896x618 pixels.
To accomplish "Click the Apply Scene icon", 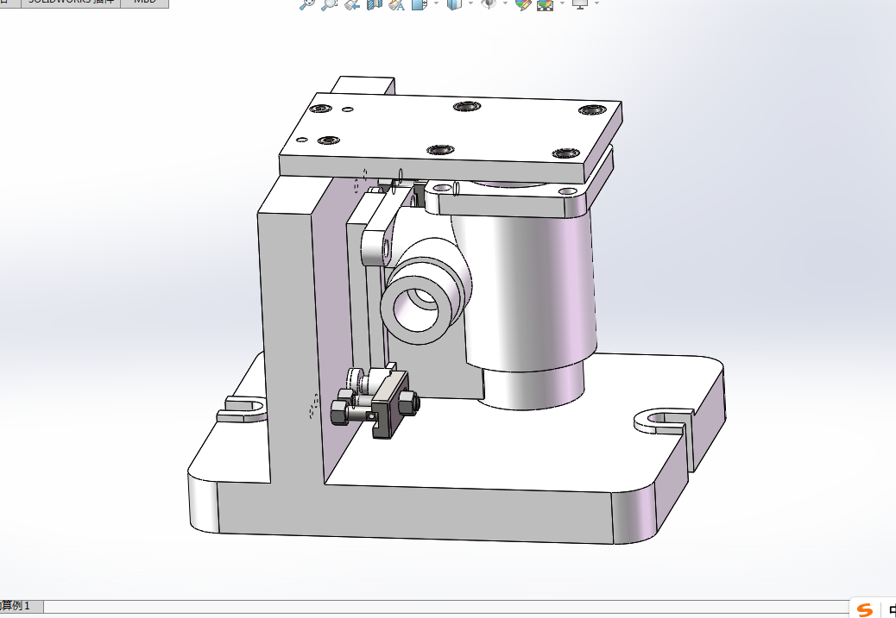I will (x=546, y=4).
